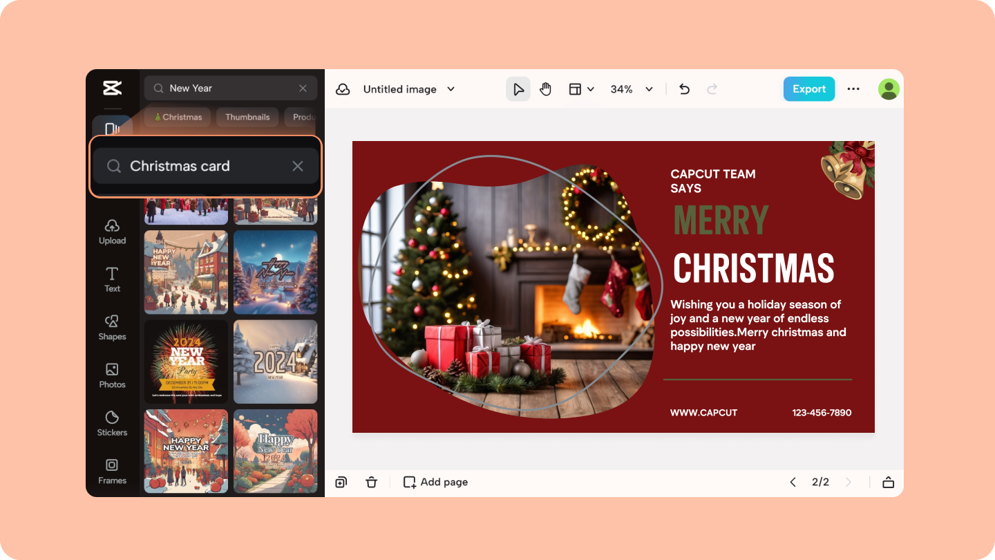Select the CHRISTMAS heading on canvas
The height and width of the screenshot is (560, 995).
pos(754,268)
